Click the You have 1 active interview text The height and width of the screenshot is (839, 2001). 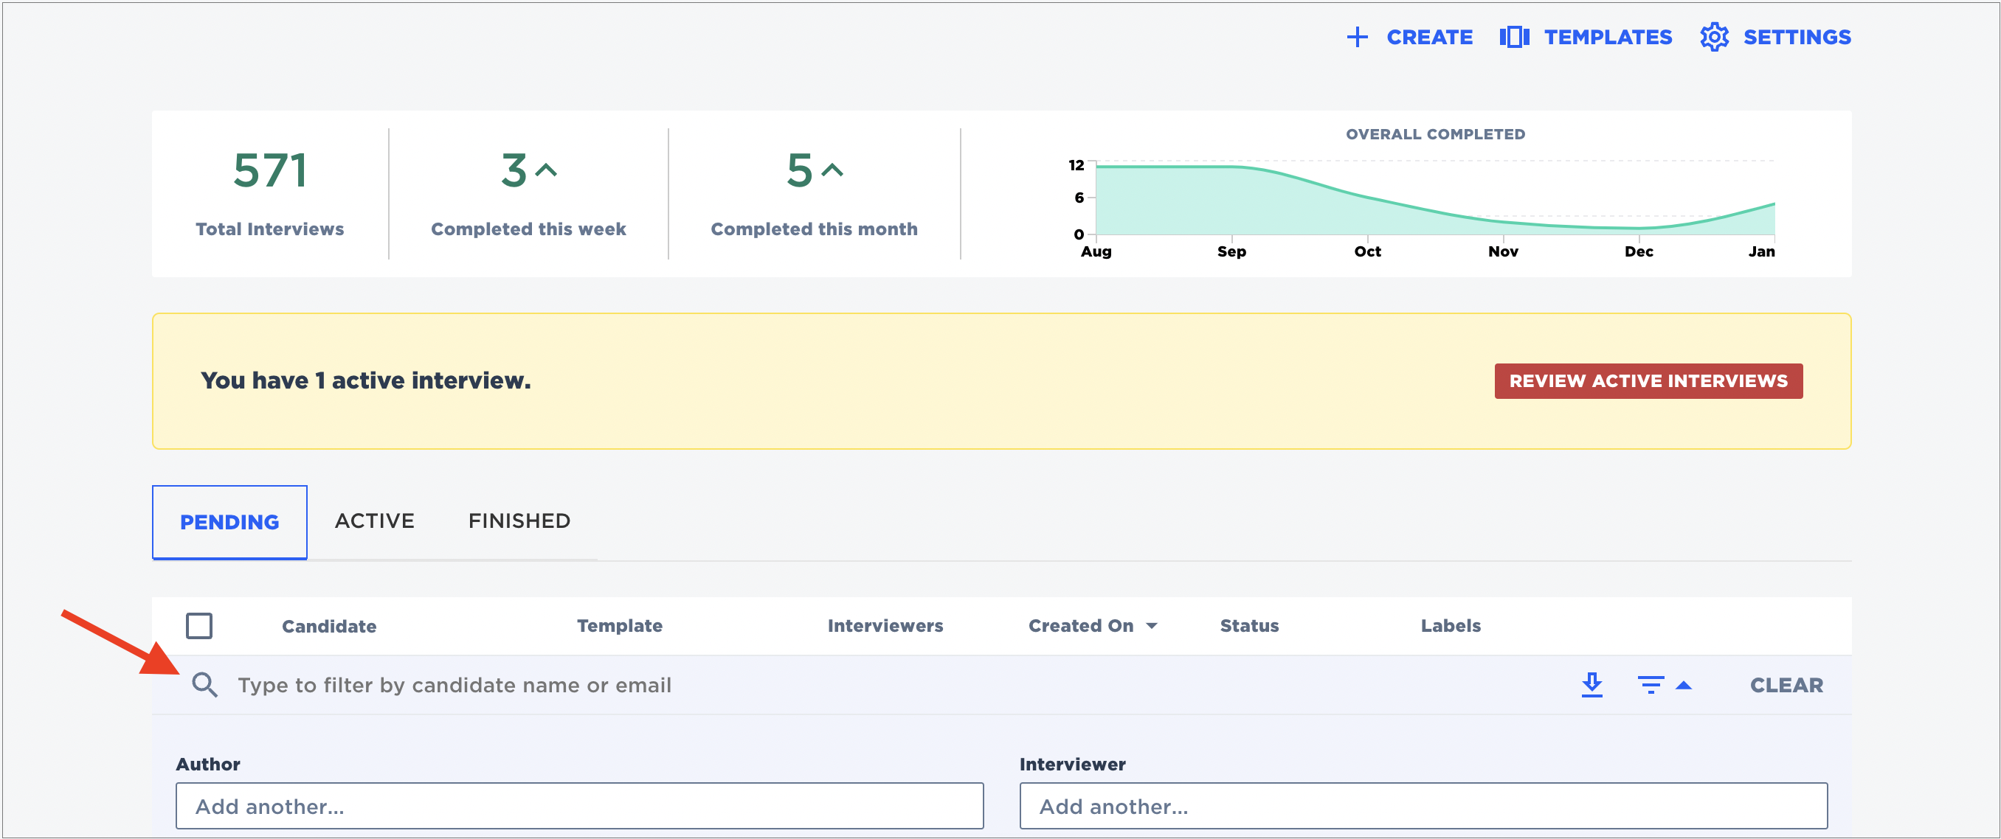(x=365, y=380)
